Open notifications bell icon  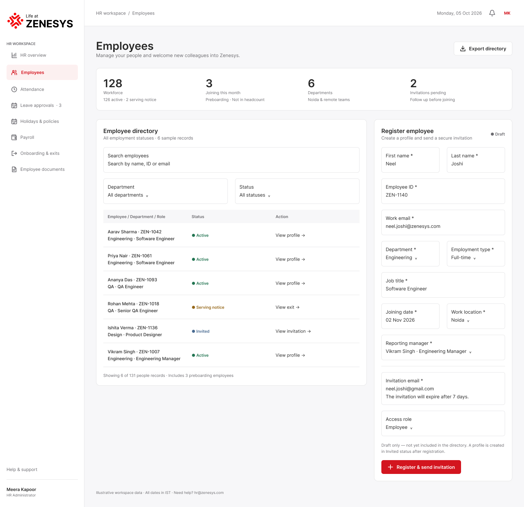(x=492, y=13)
